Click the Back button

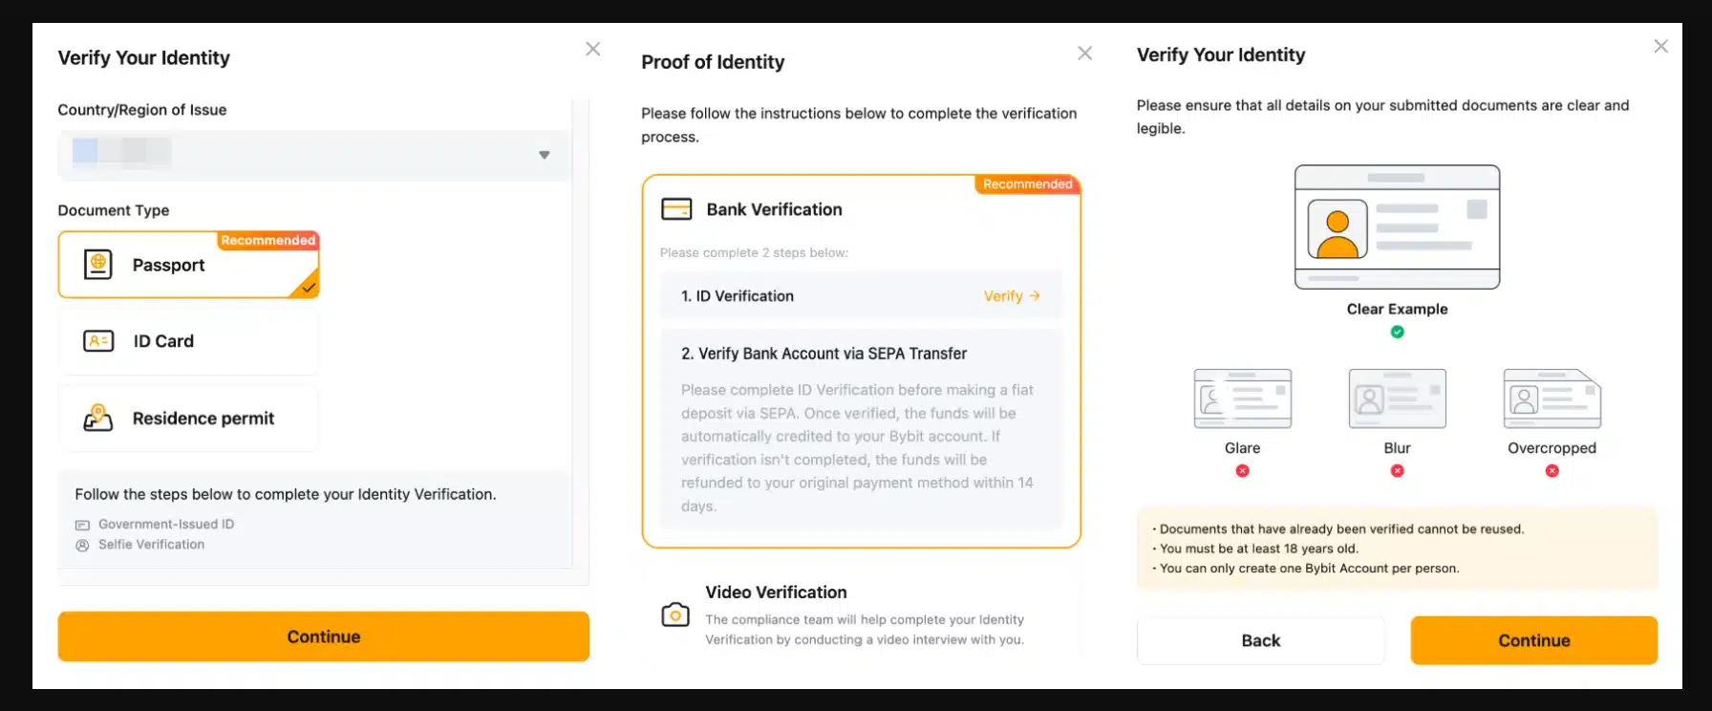click(1260, 639)
